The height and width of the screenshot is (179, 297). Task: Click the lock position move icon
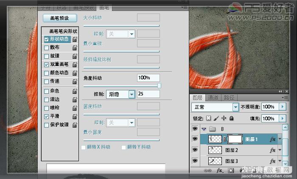coord(224,118)
